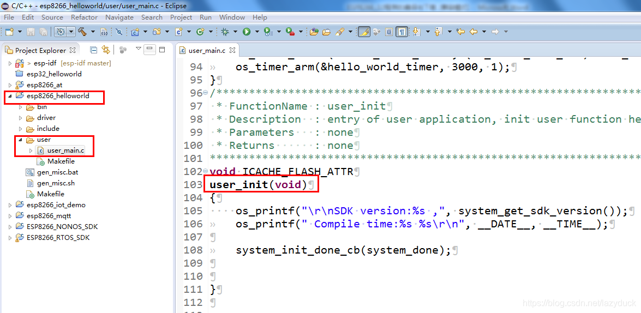This screenshot has width=641, height=313.
Task: Select user_main.c in the tree
Action: (65, 151)
